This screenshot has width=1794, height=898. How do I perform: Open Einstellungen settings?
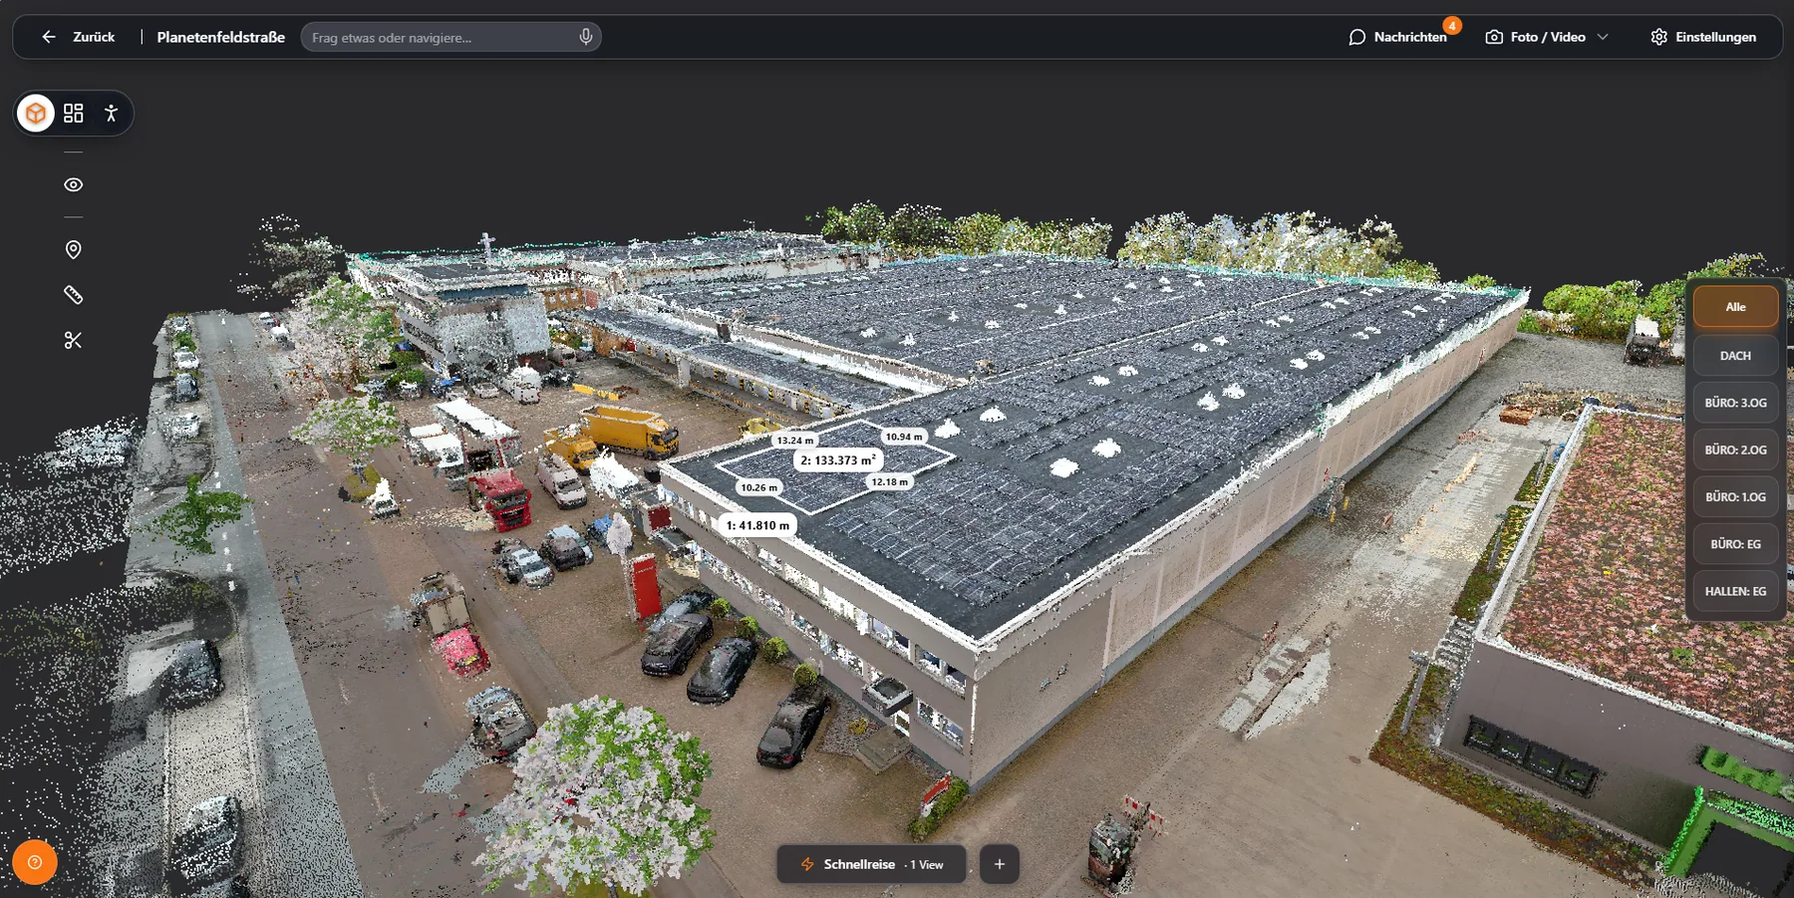(x=1703, y=37)
